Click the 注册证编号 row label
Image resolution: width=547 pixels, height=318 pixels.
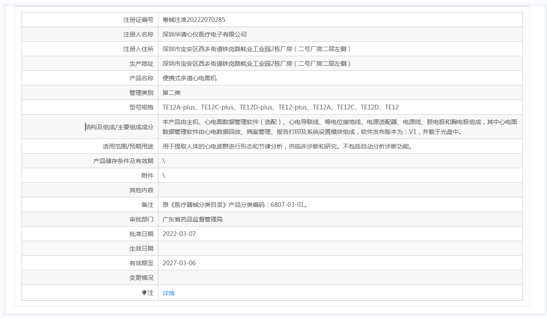coord(138,20)
